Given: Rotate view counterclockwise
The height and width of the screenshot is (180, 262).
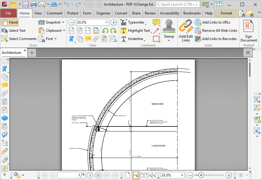Looking at the screenshot, I should coord(105,31).
